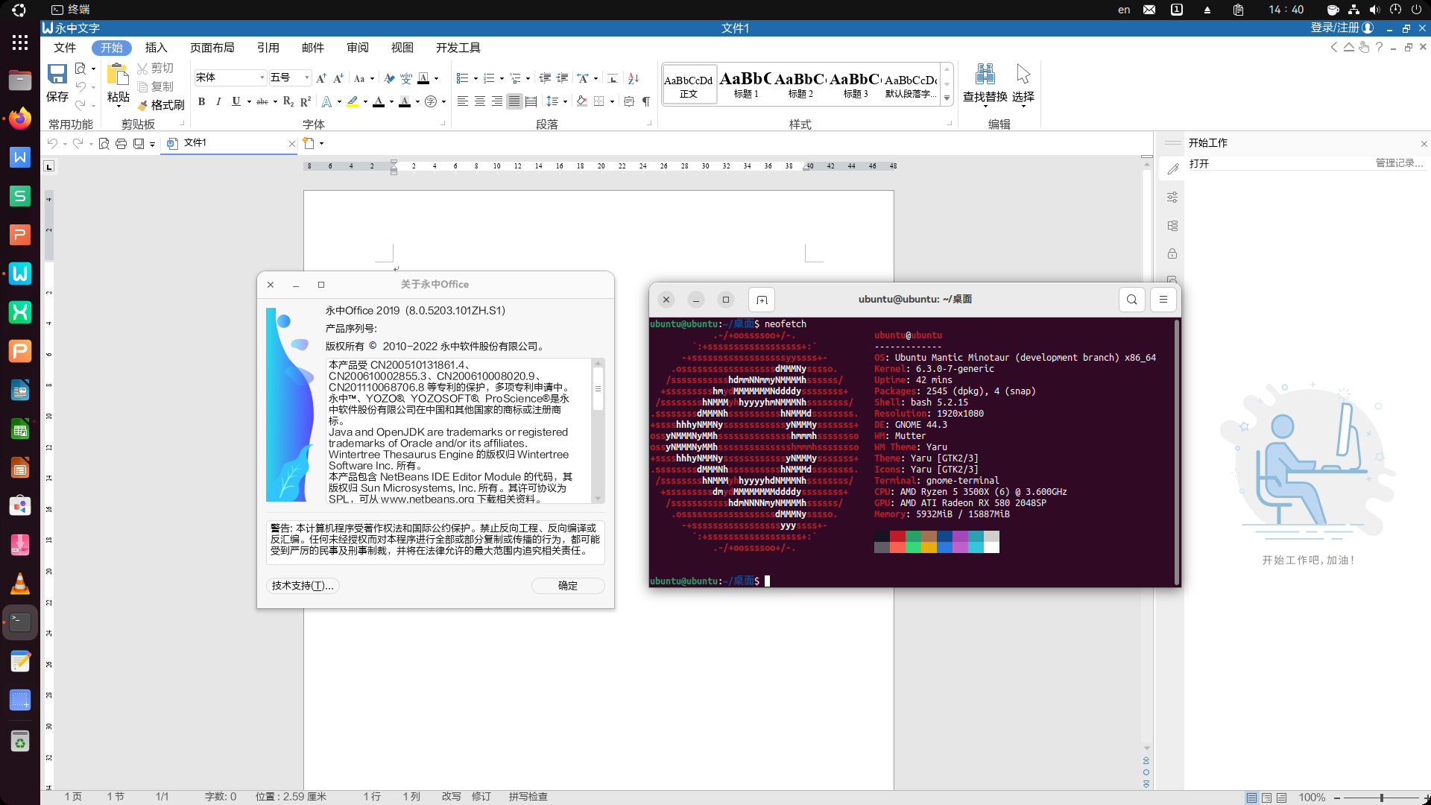Click the character border icon
Image resolution: width=1431 pixels, height=805 pixels.
[x=423, y=78]
